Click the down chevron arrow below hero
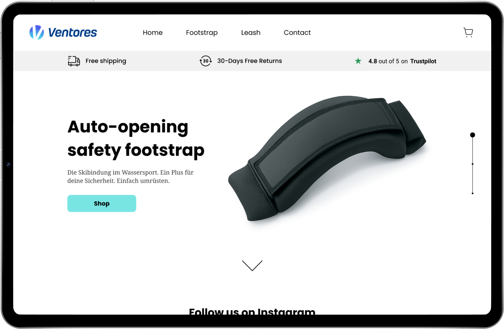 click(252, 265)
